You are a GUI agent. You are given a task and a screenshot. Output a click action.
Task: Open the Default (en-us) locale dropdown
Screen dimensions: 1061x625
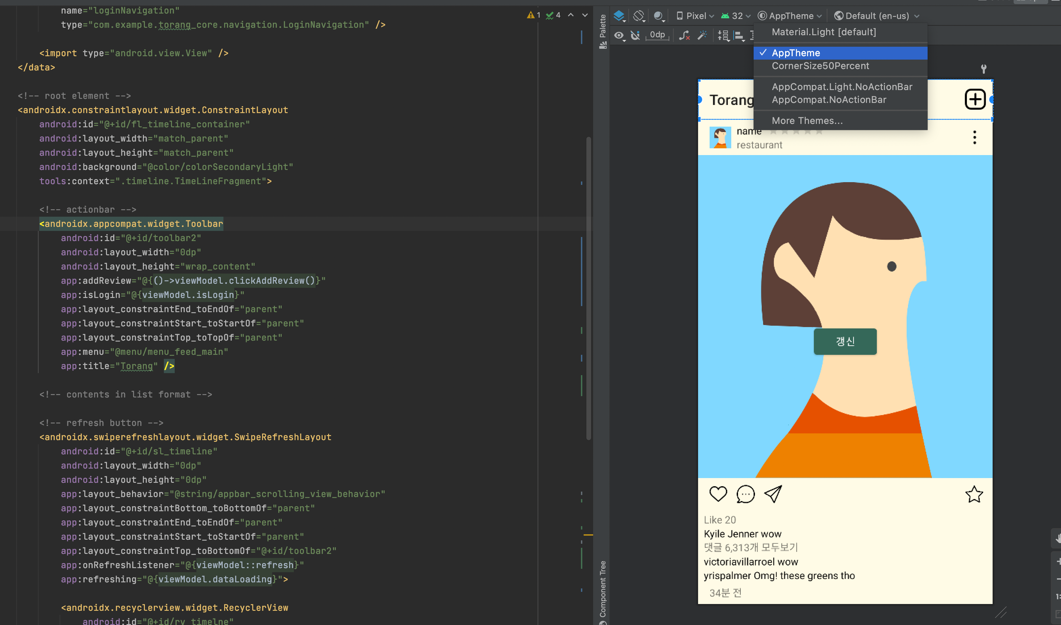point(876,16)
